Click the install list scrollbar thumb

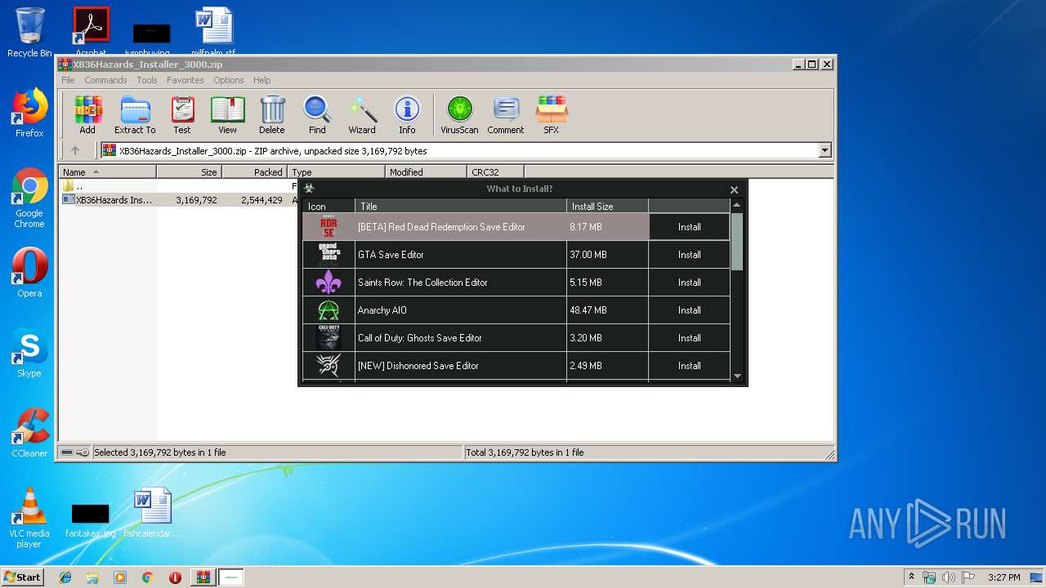737,241
